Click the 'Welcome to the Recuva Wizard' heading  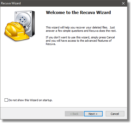[78, 12]
